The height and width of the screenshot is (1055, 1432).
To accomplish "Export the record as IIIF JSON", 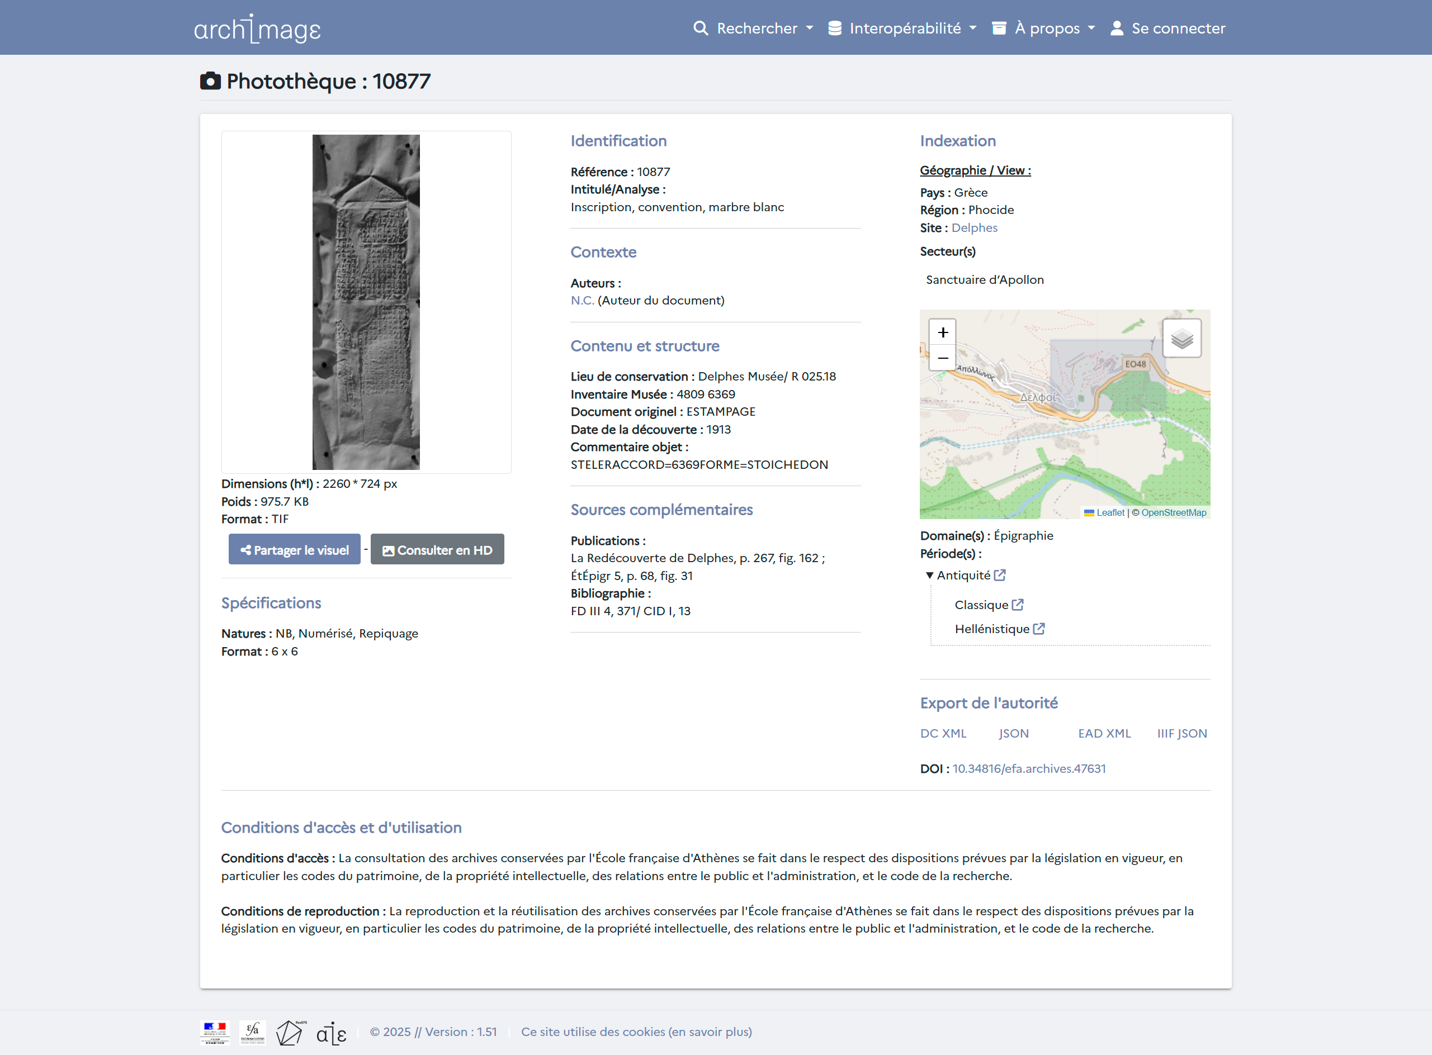I will tap(1181, 733).
